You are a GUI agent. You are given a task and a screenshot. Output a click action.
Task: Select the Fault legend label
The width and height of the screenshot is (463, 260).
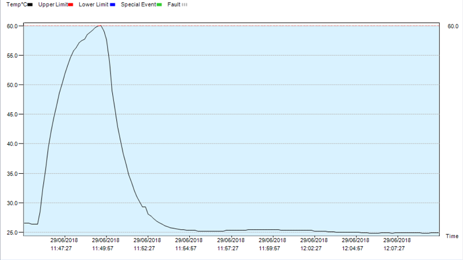point(174,5)
